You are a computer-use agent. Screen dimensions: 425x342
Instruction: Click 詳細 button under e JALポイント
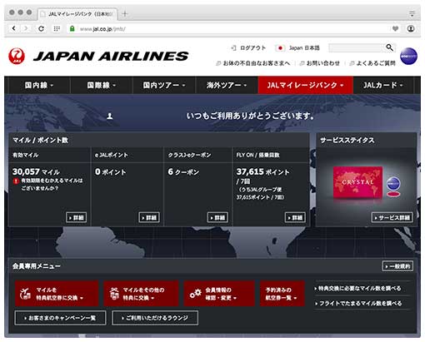click(149, 217)
